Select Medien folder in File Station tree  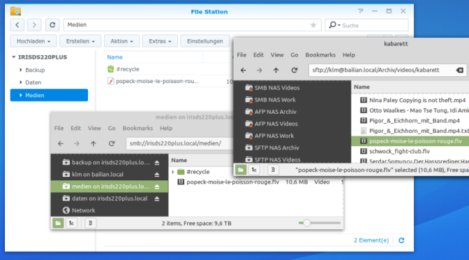point(49,95)
